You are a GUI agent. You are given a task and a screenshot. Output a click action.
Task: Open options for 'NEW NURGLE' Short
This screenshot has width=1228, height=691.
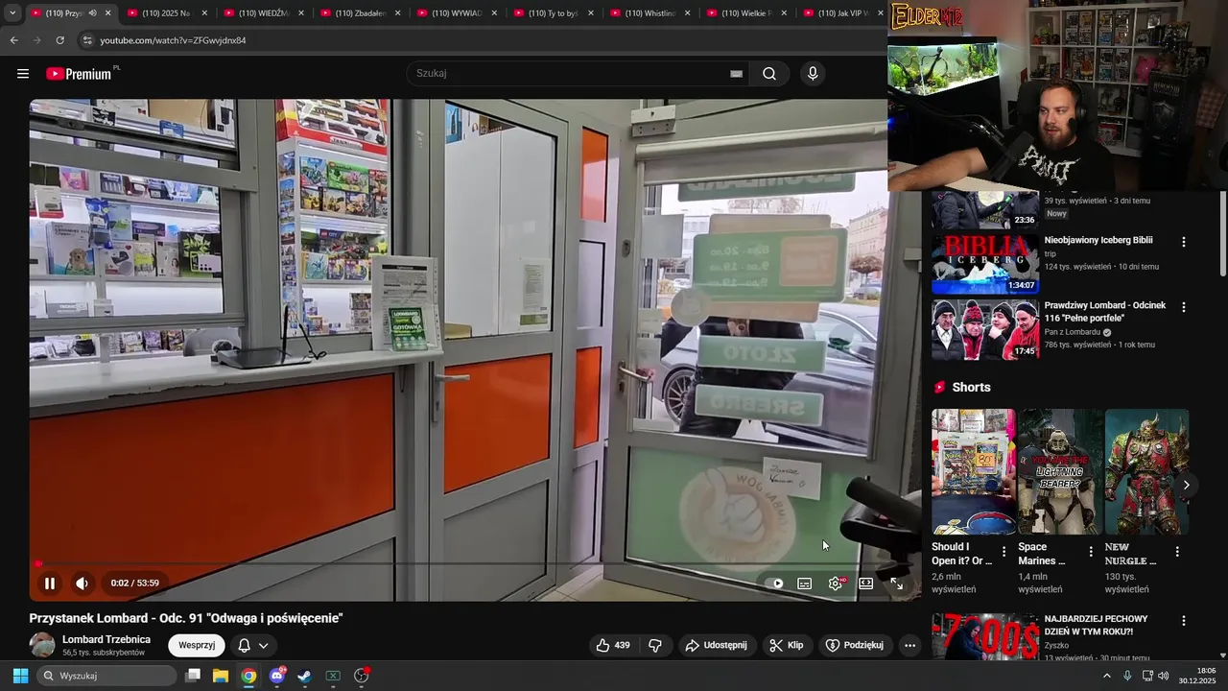pyautogui.click(x=1177, y=552)
